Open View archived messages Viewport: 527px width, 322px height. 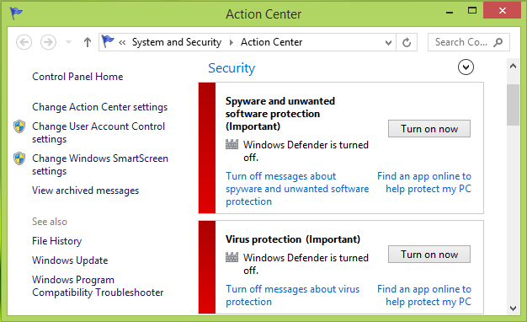click(x=85, y=191)
